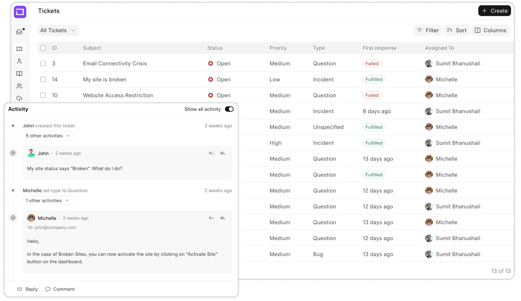Click the mention icon beside John's comment
This screenshot has width=521, height=301.
pyautogui.click(x=13, y=153)
